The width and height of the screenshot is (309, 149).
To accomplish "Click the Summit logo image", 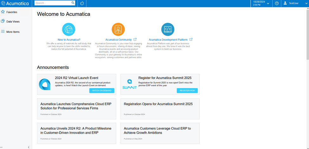I will click(130, 84).
